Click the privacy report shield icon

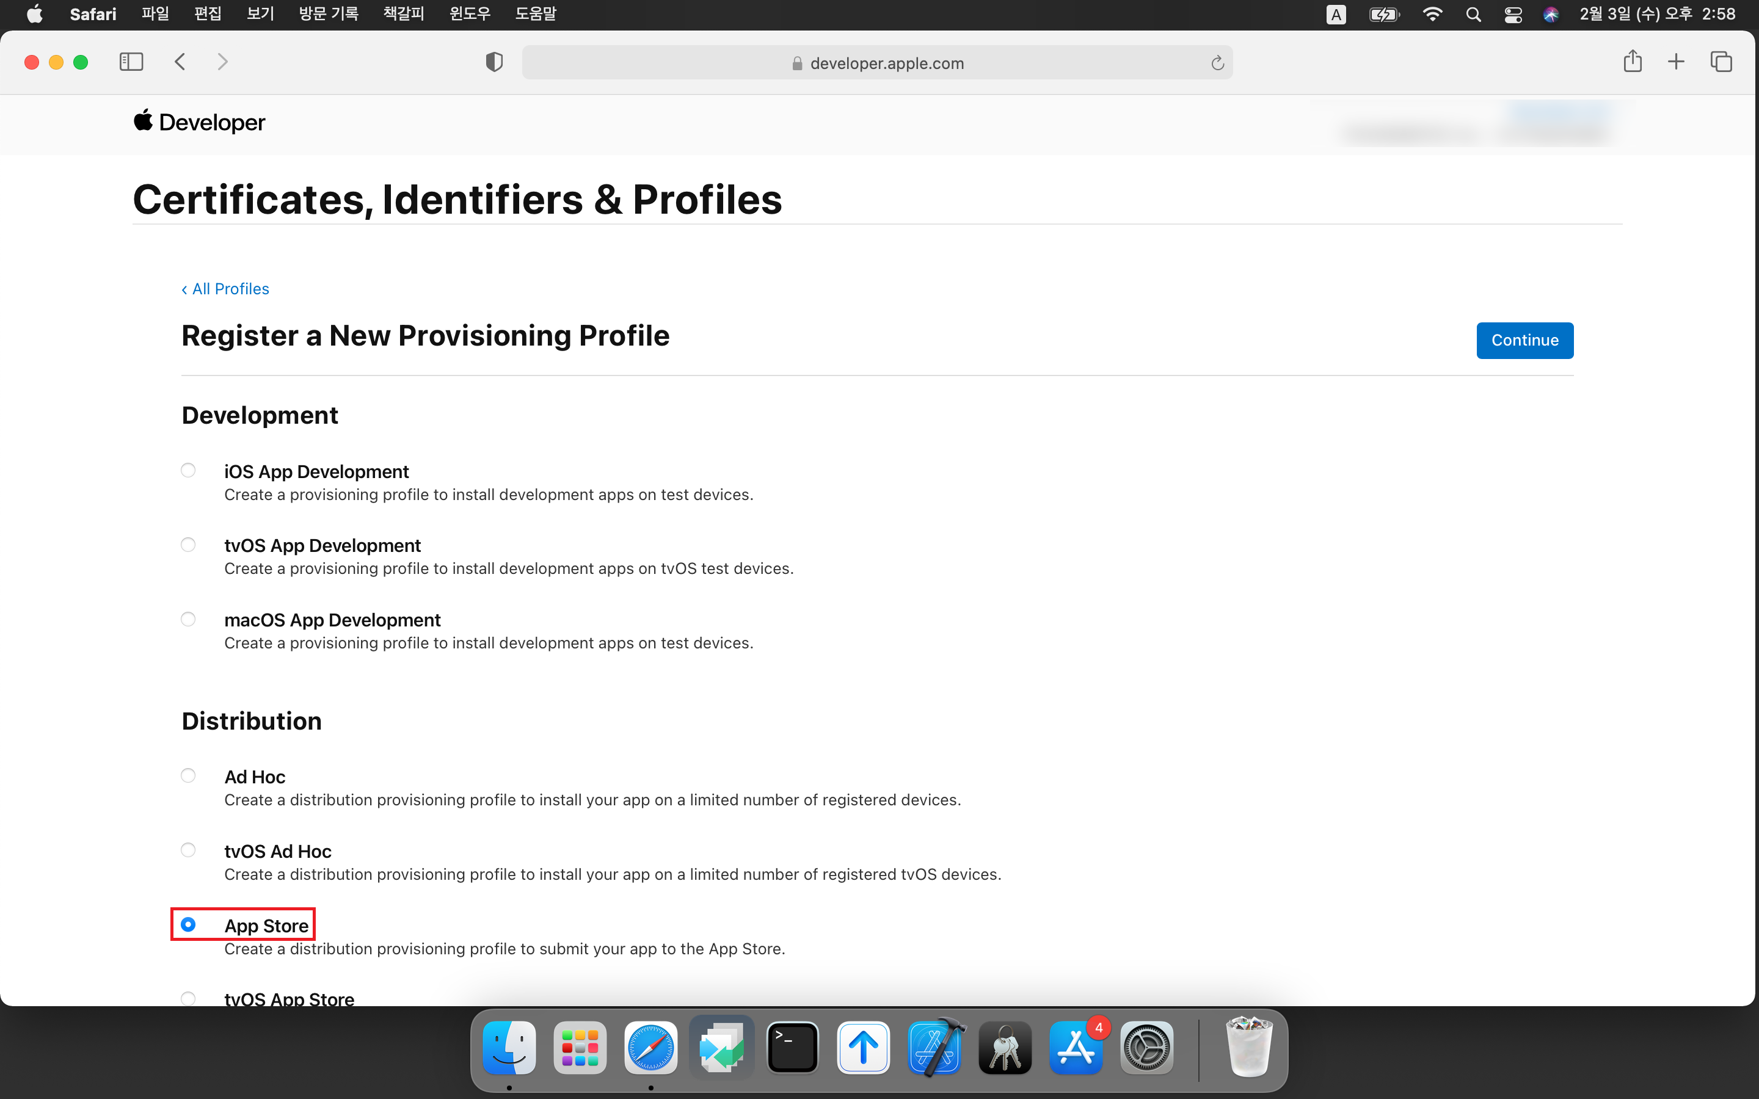pos(494,62)
